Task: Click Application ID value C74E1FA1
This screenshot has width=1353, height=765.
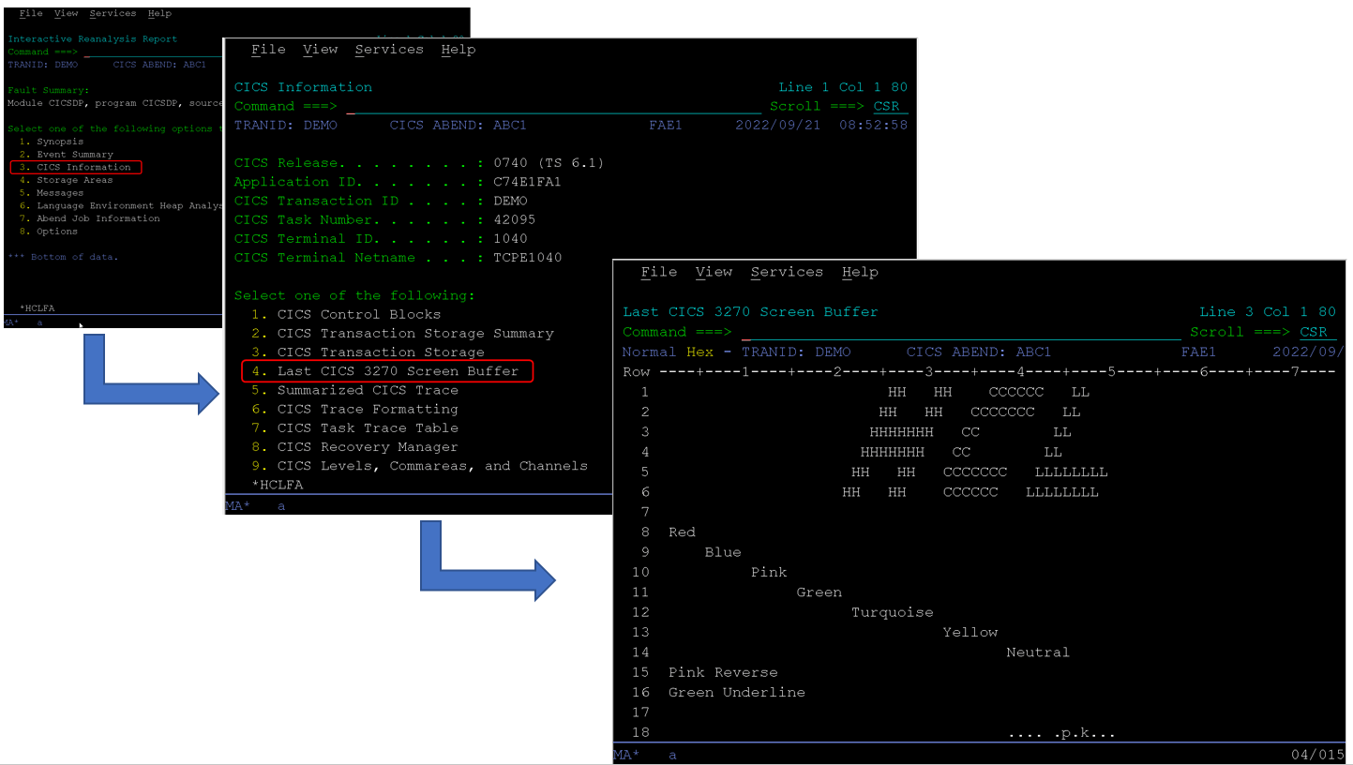Action: 527,182
